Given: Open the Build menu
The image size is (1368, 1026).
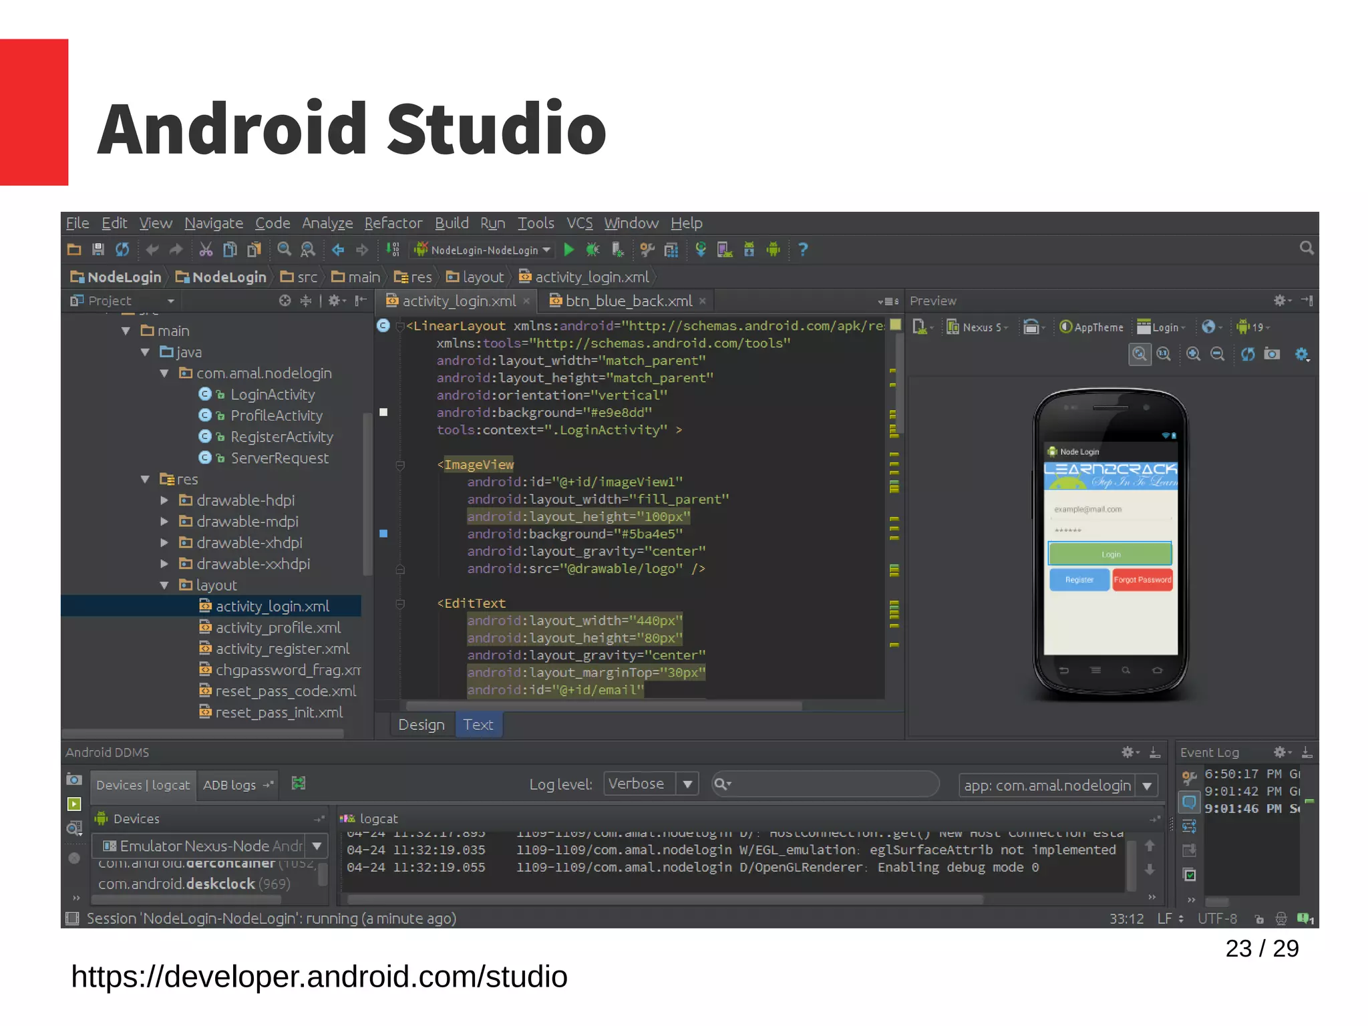Looking at the screenshot, I should point(452,223).
